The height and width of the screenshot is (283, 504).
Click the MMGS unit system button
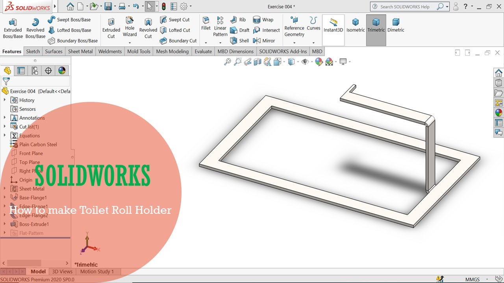click(x=472, y=279)
